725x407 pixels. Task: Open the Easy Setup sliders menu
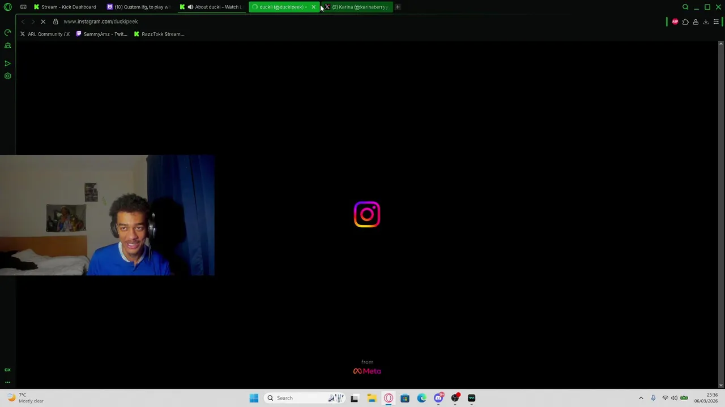coord(716,21)
